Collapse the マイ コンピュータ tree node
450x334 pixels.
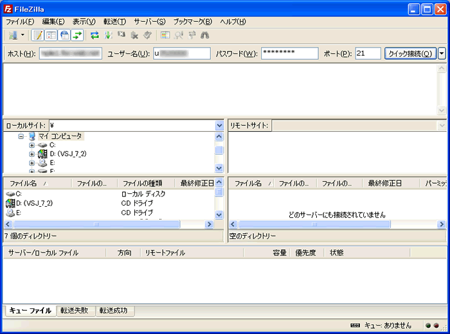(21, 136)
